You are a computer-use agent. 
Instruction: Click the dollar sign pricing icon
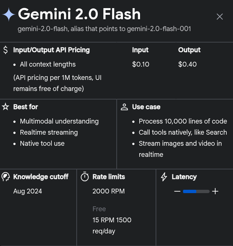click(5, 50)
